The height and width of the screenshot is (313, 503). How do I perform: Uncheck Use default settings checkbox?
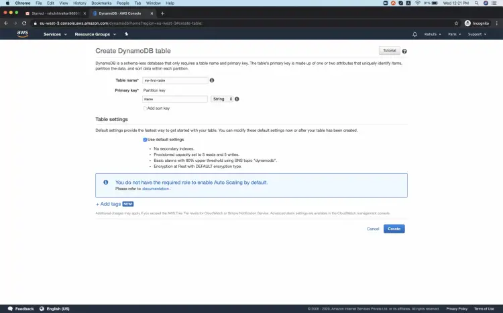[x=145, y=139]
